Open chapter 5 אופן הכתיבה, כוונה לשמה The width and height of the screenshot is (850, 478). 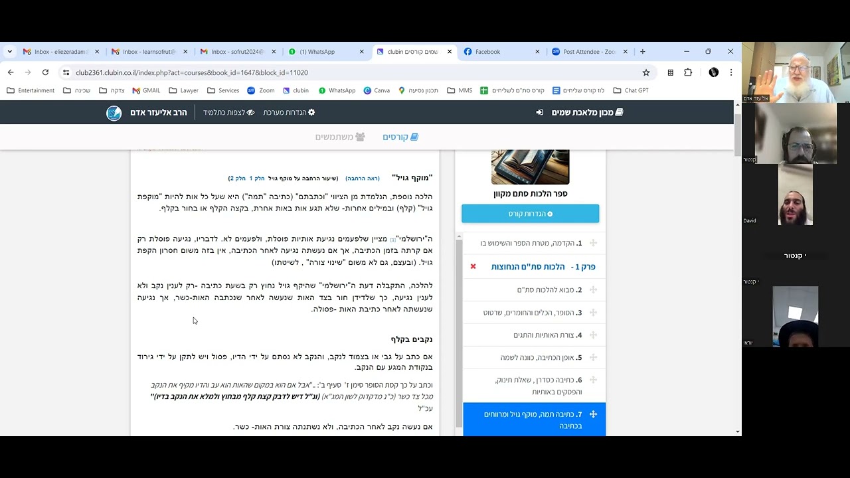(541, 357)
